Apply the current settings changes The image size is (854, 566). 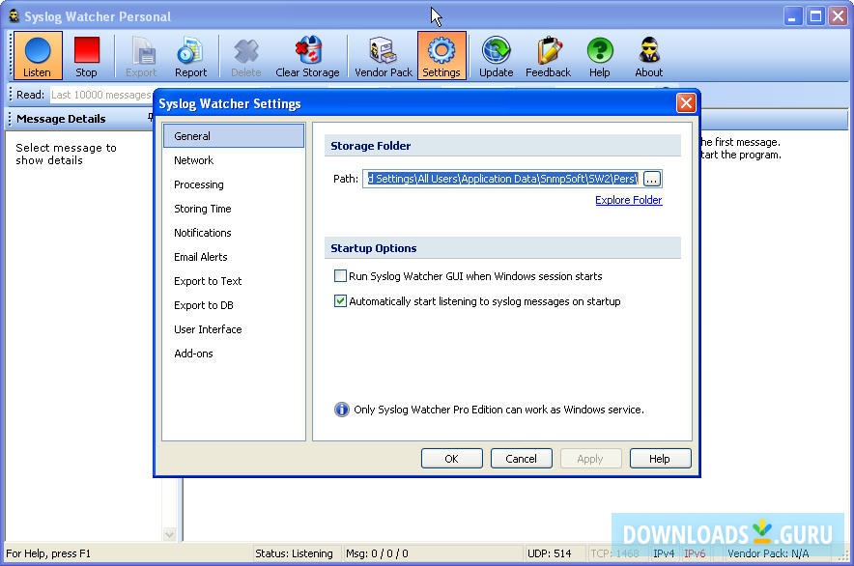(x=590, y=458)
